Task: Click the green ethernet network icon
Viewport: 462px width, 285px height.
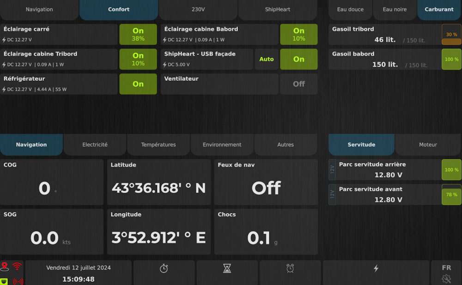Action: [x=5, y=281]
